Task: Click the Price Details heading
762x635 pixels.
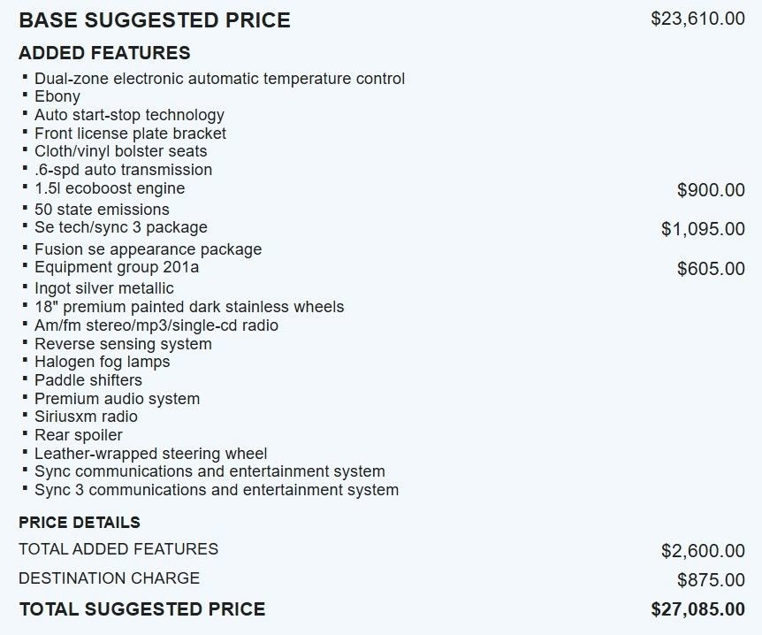Action: click(80, 523)
